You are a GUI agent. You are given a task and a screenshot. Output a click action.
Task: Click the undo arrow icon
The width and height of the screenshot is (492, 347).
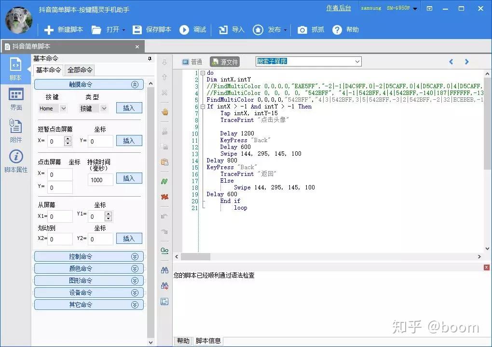point(164,216)
